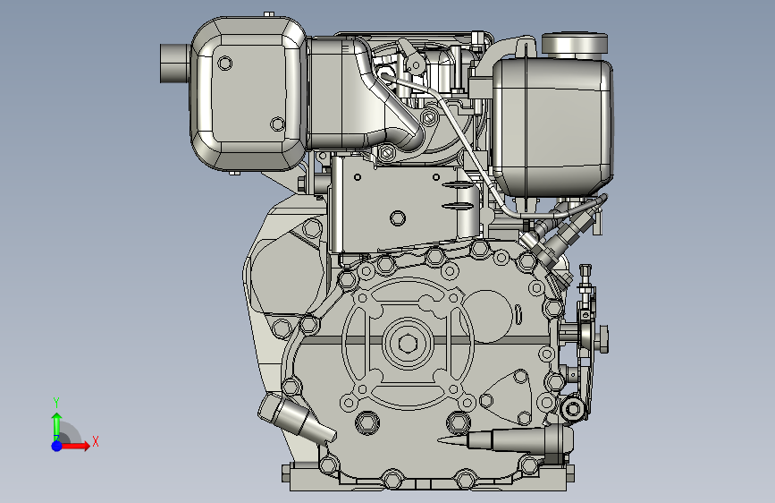Select the fuel tank body on the engine model

(552, 127)
